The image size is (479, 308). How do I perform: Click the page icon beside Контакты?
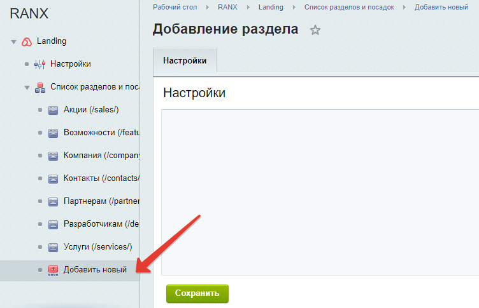(x=53, y=179)
